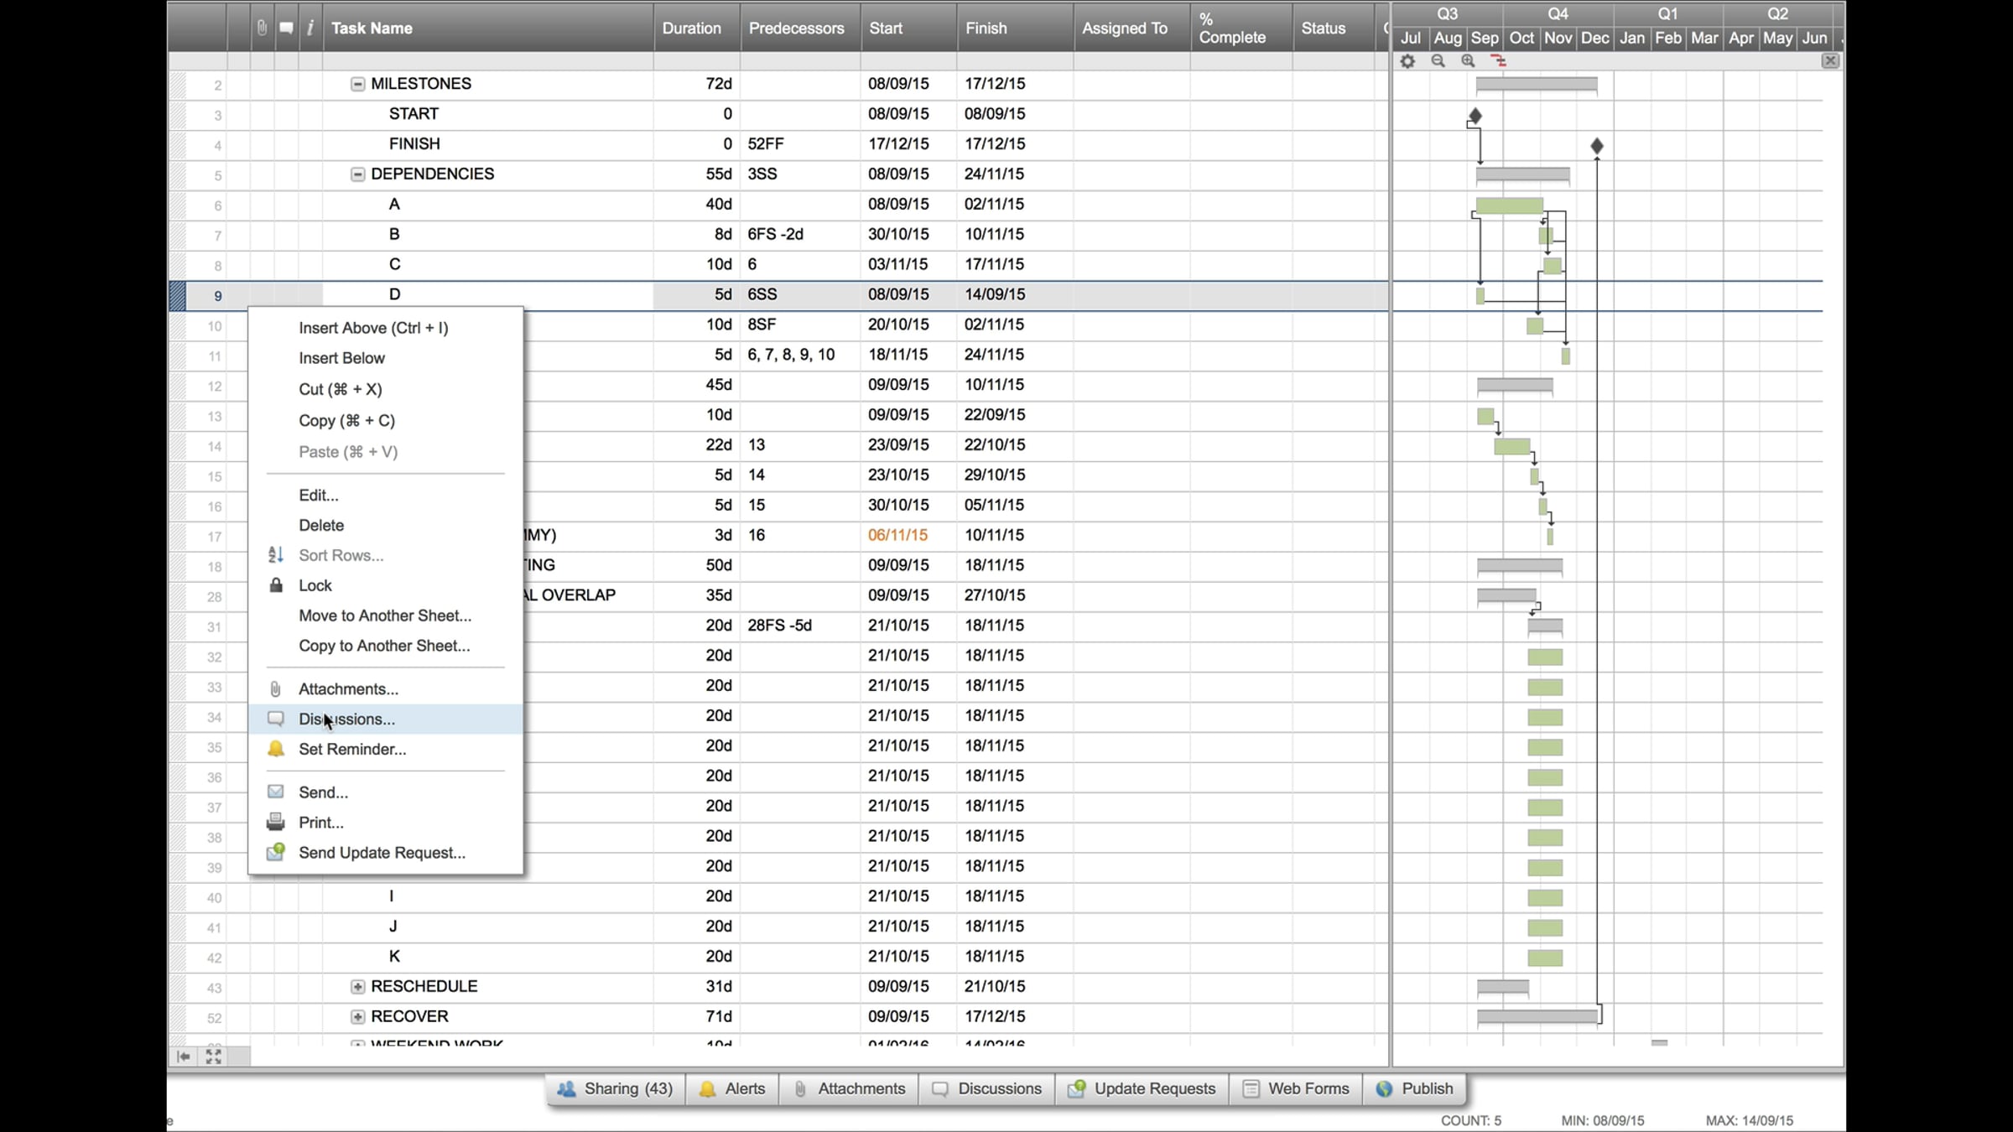Click the attachments paperclip column header
This screenshot has height=1132, width=2013.
point(262,28)
